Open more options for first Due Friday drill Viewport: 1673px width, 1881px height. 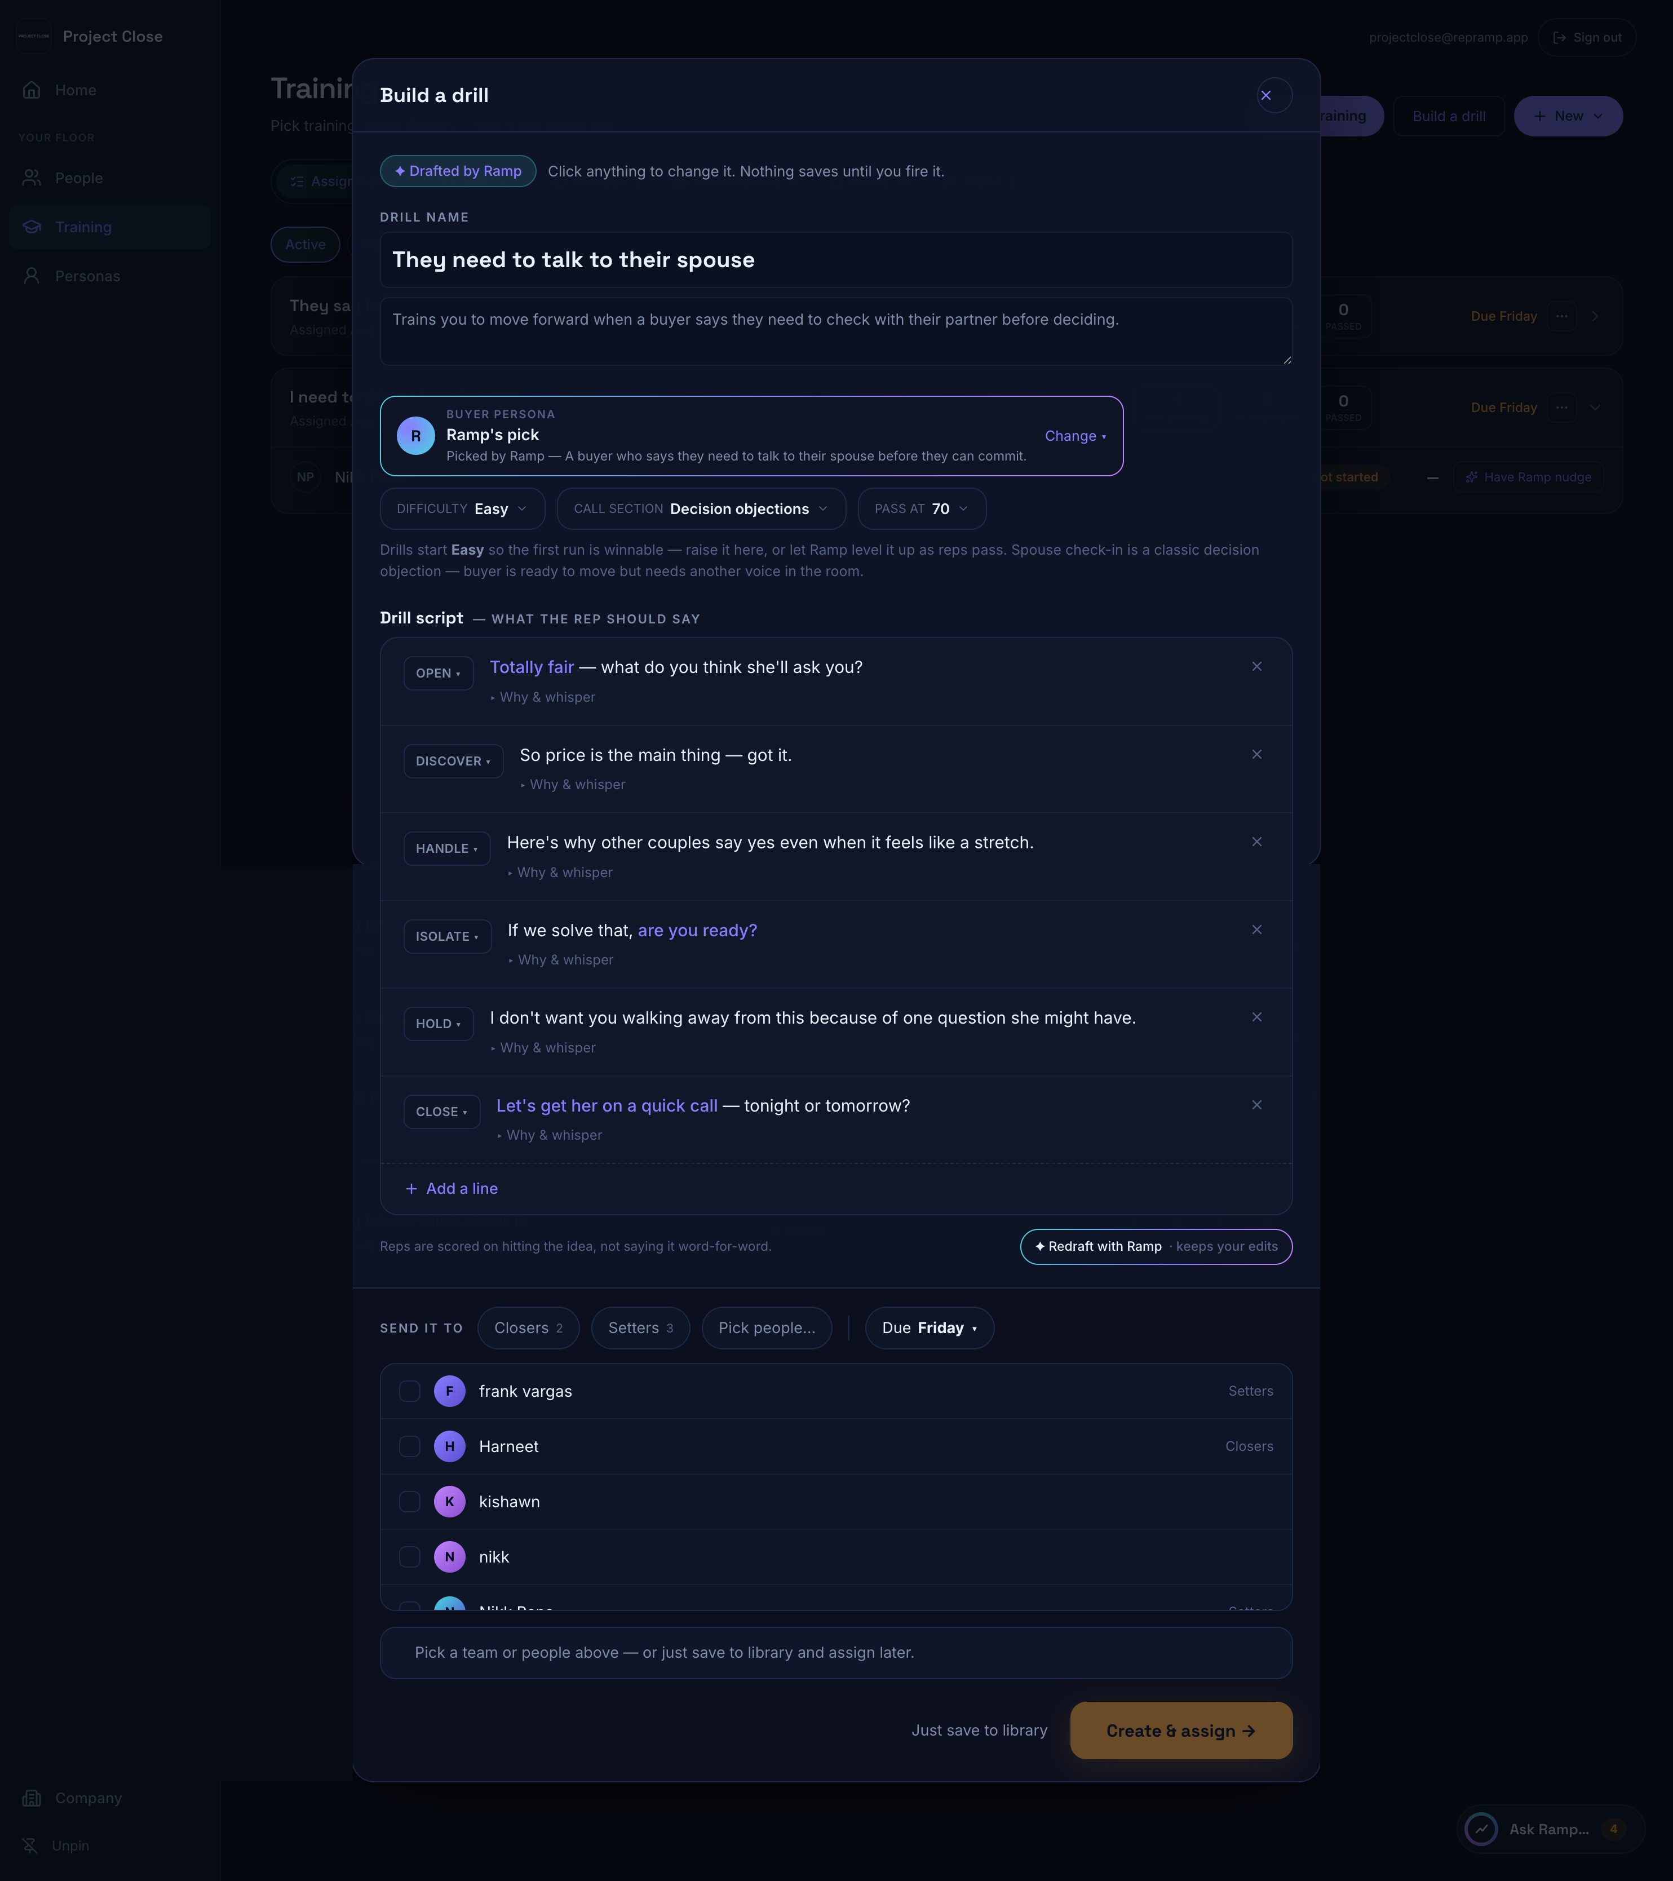pos(1561,317)
